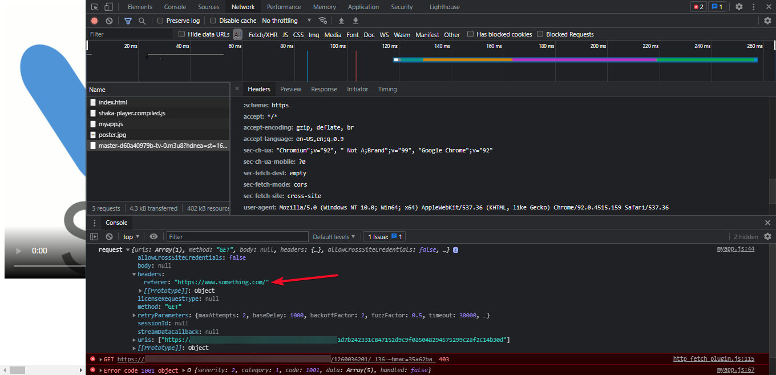Image resolution: width=776 pixels, height=375 pixels.
Task: Click the Name column header
Action: click(158, 90)
